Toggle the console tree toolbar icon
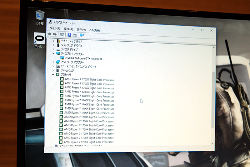Screen dimensions: 250x167 [x=62, y=34]
